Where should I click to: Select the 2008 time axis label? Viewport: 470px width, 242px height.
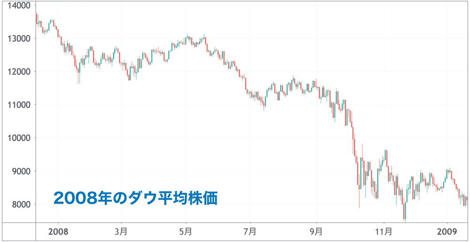(x=58, y=232)
